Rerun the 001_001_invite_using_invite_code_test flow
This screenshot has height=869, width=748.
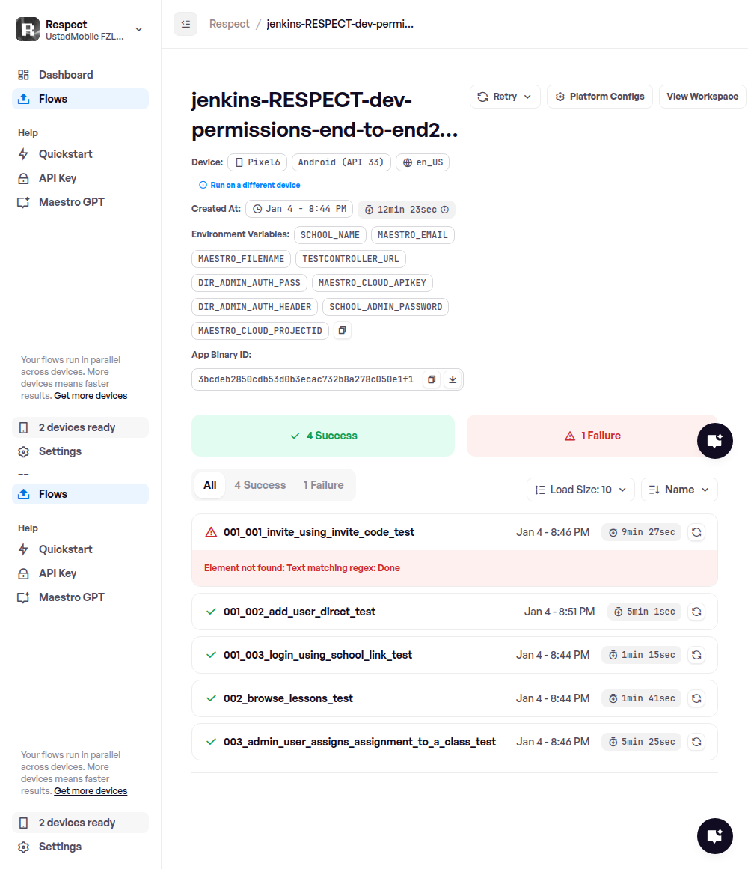tap(696, 532)
